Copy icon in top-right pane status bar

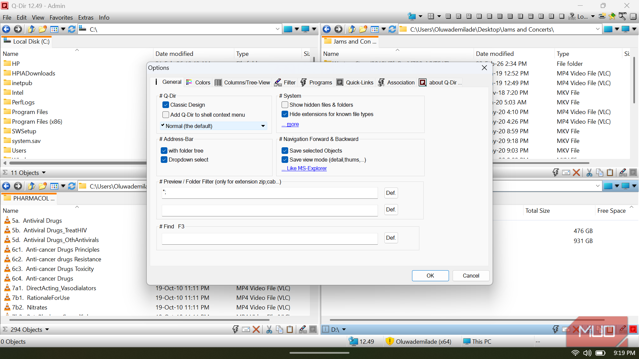click(600, 173)
